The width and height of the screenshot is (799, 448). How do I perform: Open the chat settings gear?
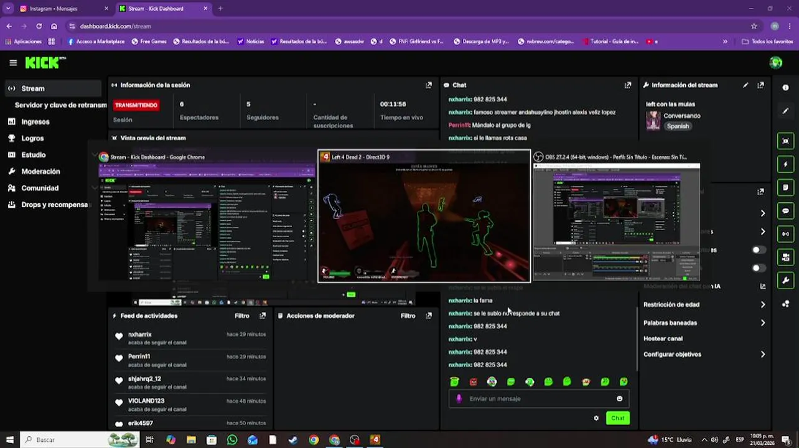click(596, 418)
